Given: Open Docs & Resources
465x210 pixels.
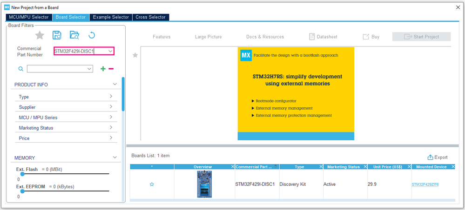Looking at the screenshot, I should click(x=265, y=37).
